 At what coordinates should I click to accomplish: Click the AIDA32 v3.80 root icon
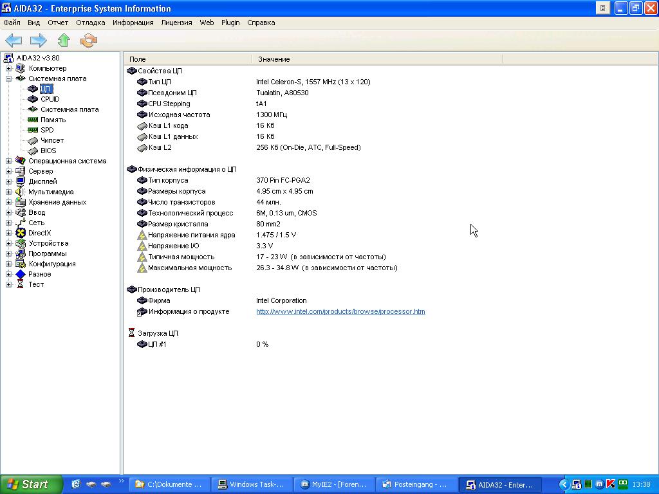[x=8, y=58]
